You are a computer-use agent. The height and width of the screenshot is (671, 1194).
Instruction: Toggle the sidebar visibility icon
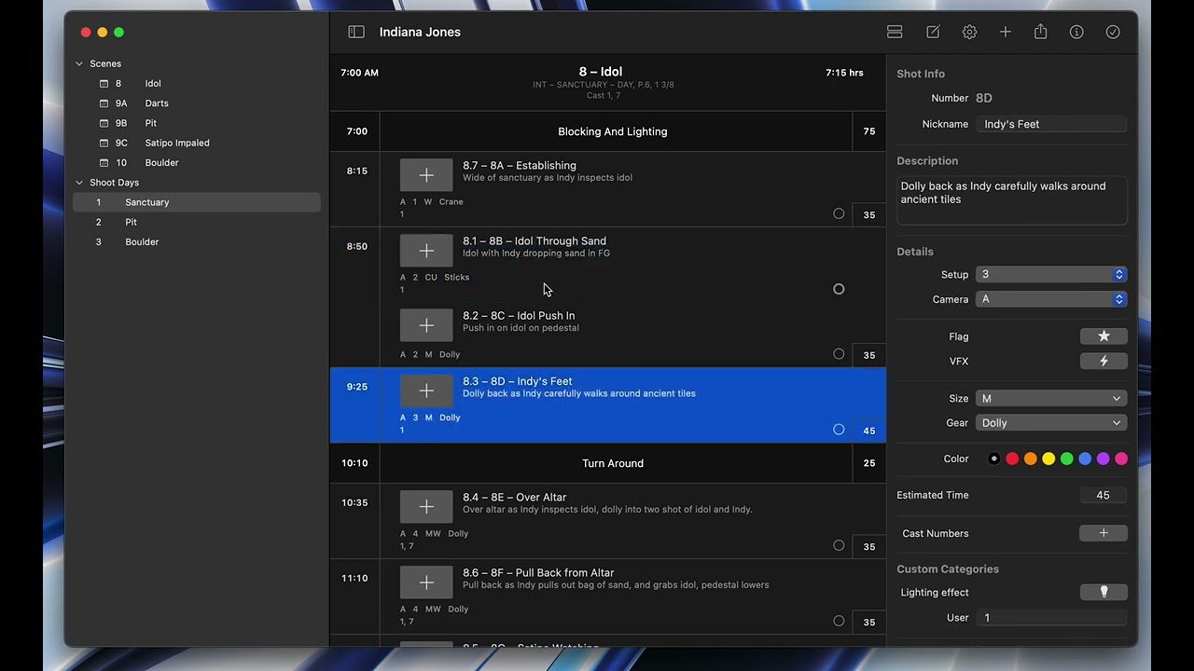point(356,32)
